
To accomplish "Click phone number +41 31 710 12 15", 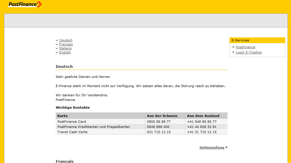I will 202,132.
